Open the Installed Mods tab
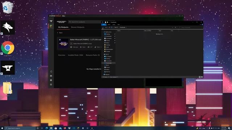Screen dimensions: 232x130 click(75, 55)
